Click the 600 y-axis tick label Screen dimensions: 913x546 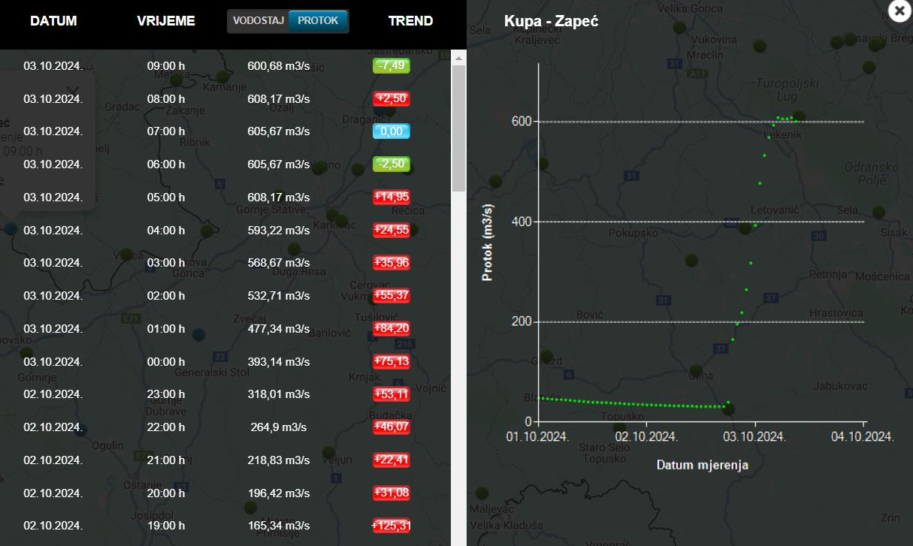click(x=523, y=121)
